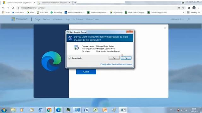Open the Apps shortcut in bookmarks bar

[x=6, y=13]
